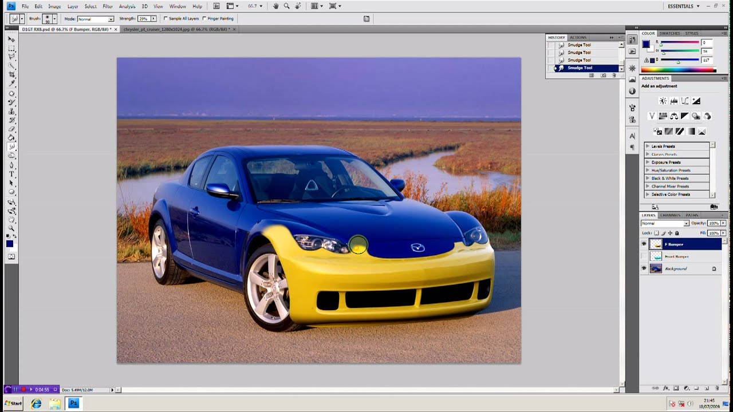Screen dimensions: 733x412
Task: Expand Hue/Saturation Presets
Action: (x=648, y=170)
